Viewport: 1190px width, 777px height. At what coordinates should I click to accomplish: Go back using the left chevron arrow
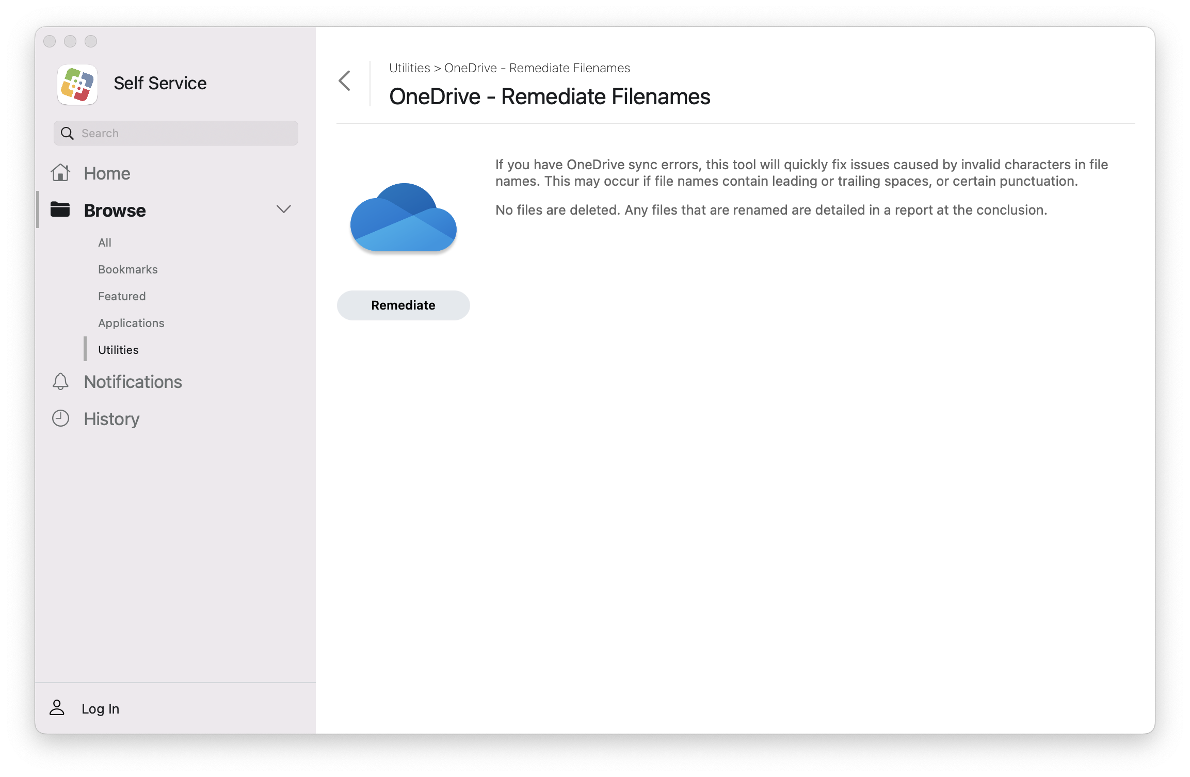[345, 81]
